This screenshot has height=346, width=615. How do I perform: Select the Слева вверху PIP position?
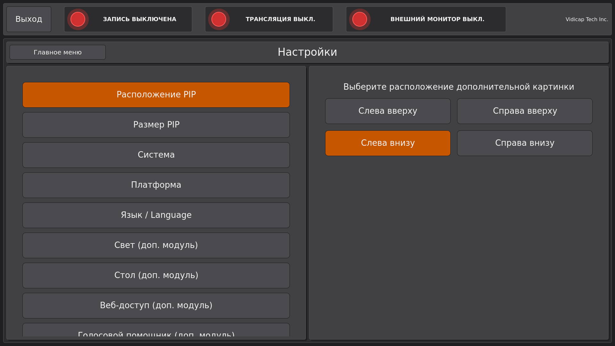(x=388, y=111)
